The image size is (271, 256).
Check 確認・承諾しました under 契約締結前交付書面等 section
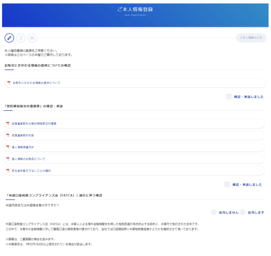(x=227, y=185)
